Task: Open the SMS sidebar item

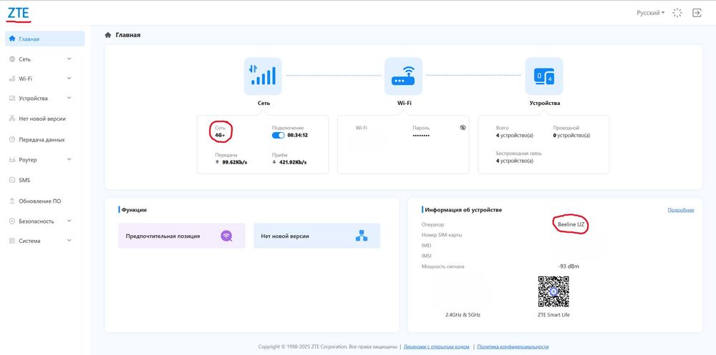Action: click(x=44, y=180)
